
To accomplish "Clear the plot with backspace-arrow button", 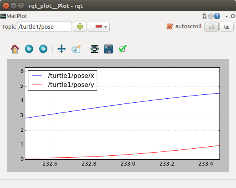I will click(227, 27).
